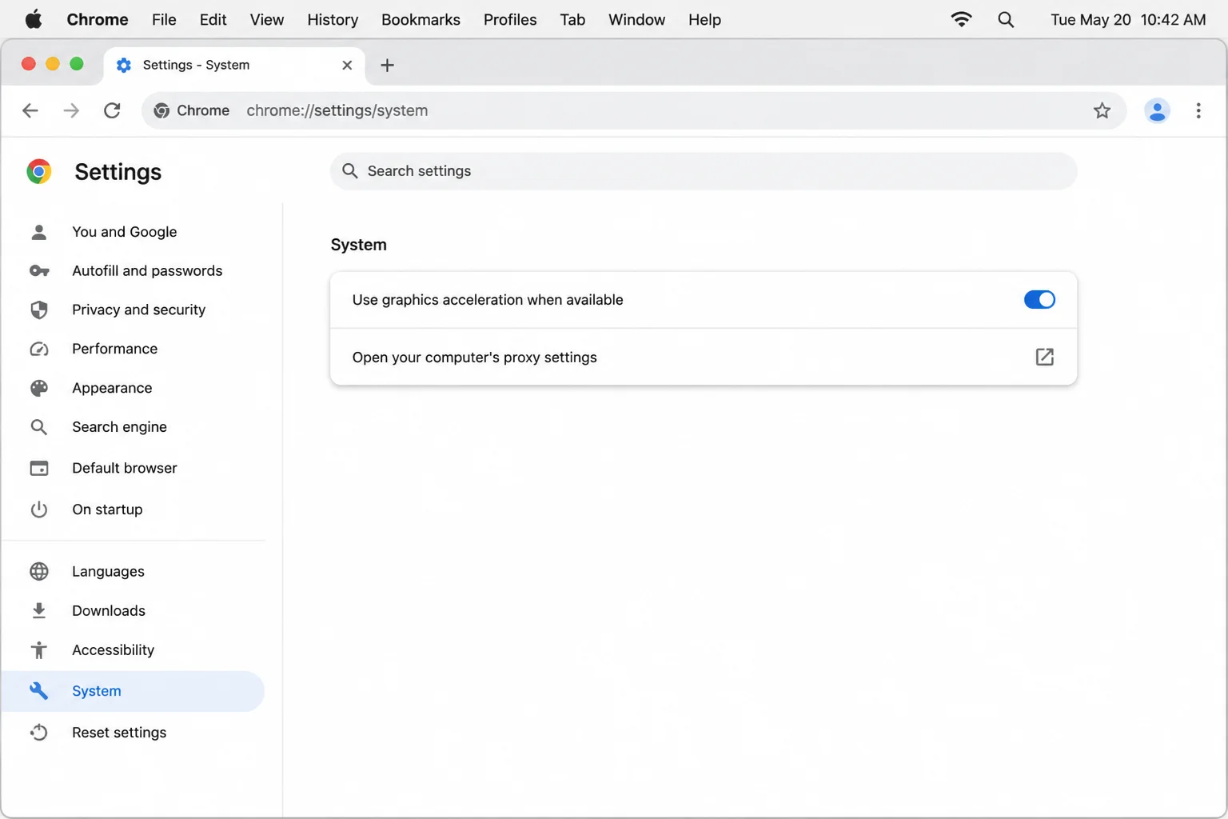Viewport: 1228px width, 819px height.
Task: Open Chrome's three-dot menu
Action: [x=1198, y=110]
